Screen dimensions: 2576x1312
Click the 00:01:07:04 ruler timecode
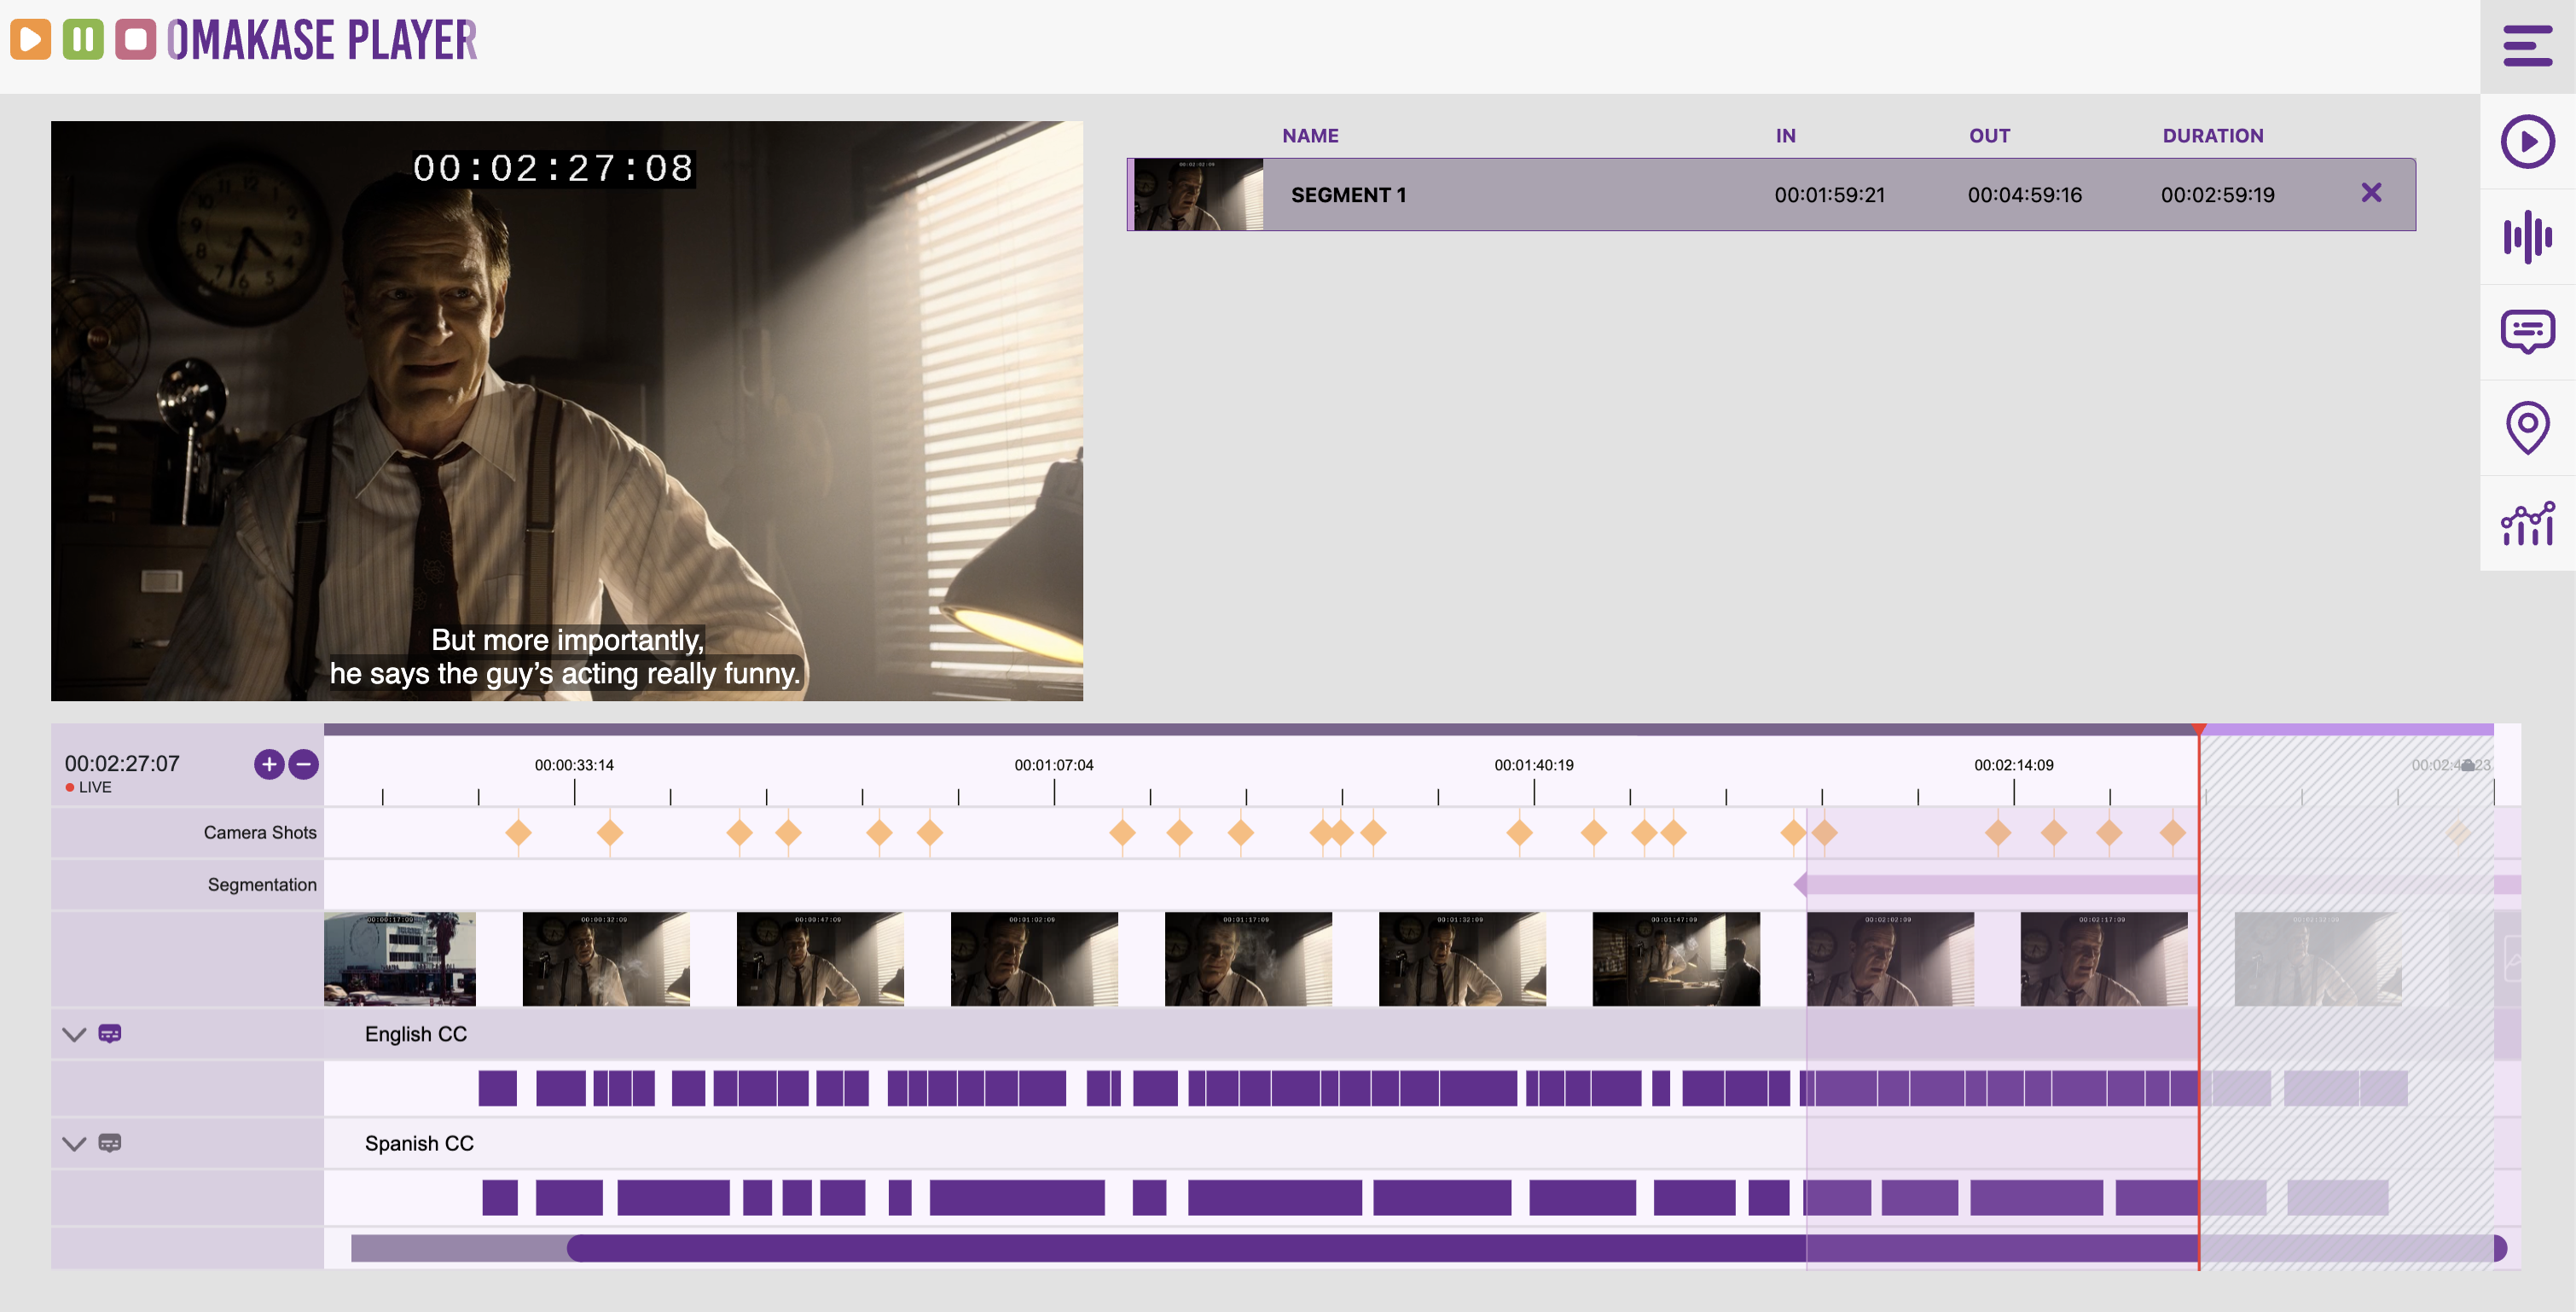click(x=1054, y=765)
